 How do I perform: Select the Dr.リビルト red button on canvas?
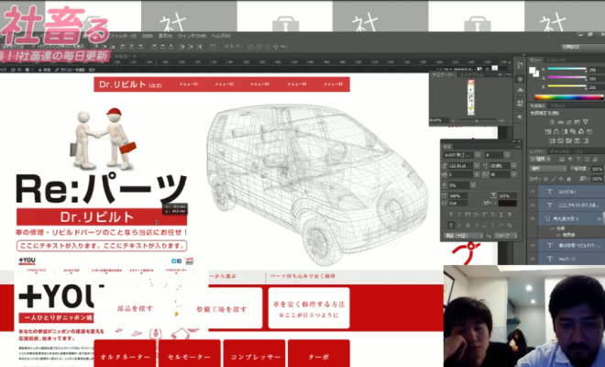[x=101, y=217]
